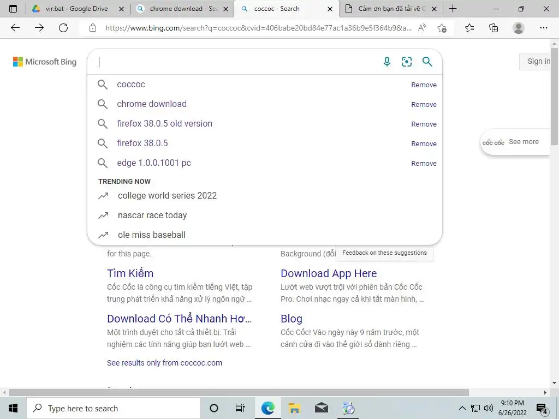The image size is (559, 419).
Task: Open visual search camera icon
Action: (406, 62)
